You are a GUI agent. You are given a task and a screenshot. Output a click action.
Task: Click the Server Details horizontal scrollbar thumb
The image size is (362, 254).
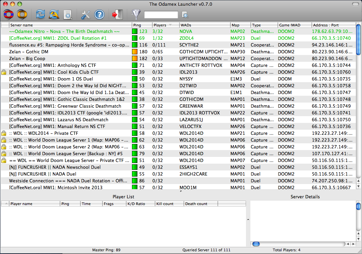click(256, 244)
